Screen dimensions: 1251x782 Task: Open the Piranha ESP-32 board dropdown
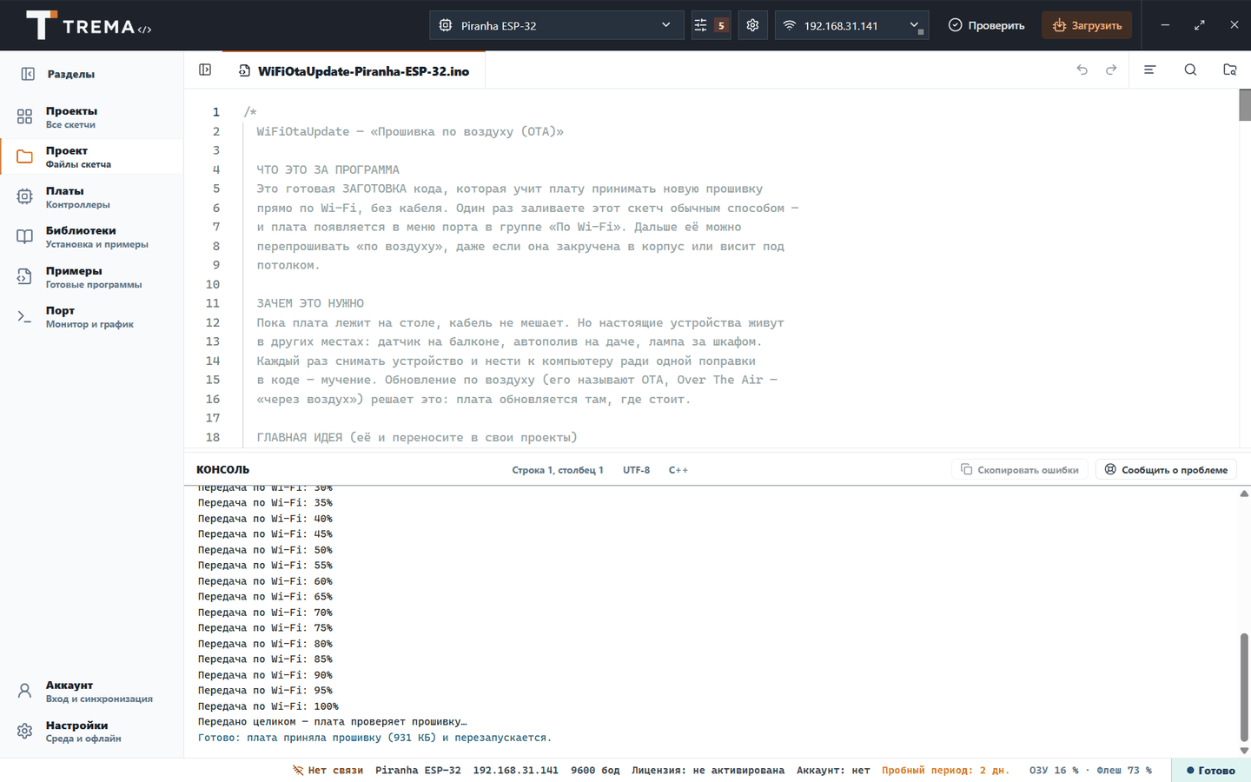556,25
